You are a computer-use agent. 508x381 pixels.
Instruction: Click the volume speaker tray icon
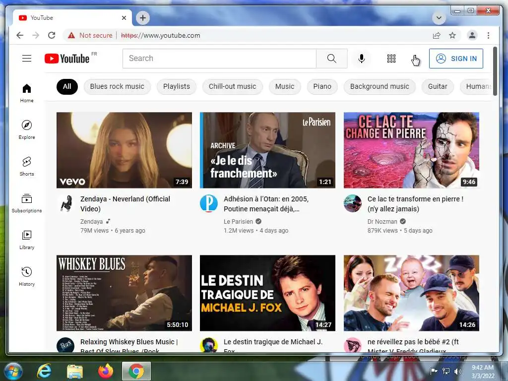pyautogui.click(x=458, y=371)
